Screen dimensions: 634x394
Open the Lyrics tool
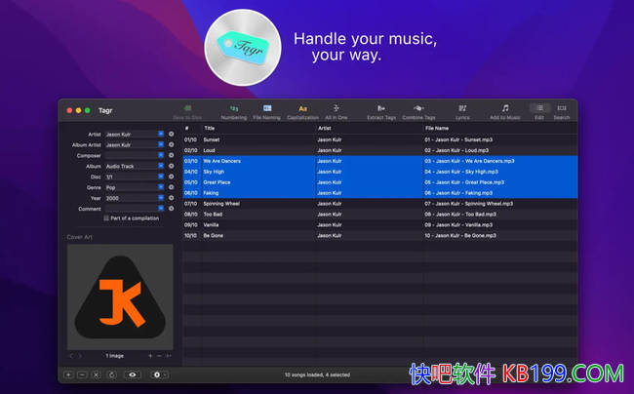pos(462,110)
